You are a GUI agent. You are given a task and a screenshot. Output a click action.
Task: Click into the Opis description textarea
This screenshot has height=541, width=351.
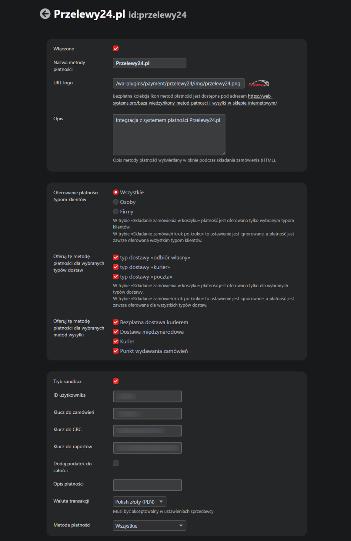click(169, 135)
